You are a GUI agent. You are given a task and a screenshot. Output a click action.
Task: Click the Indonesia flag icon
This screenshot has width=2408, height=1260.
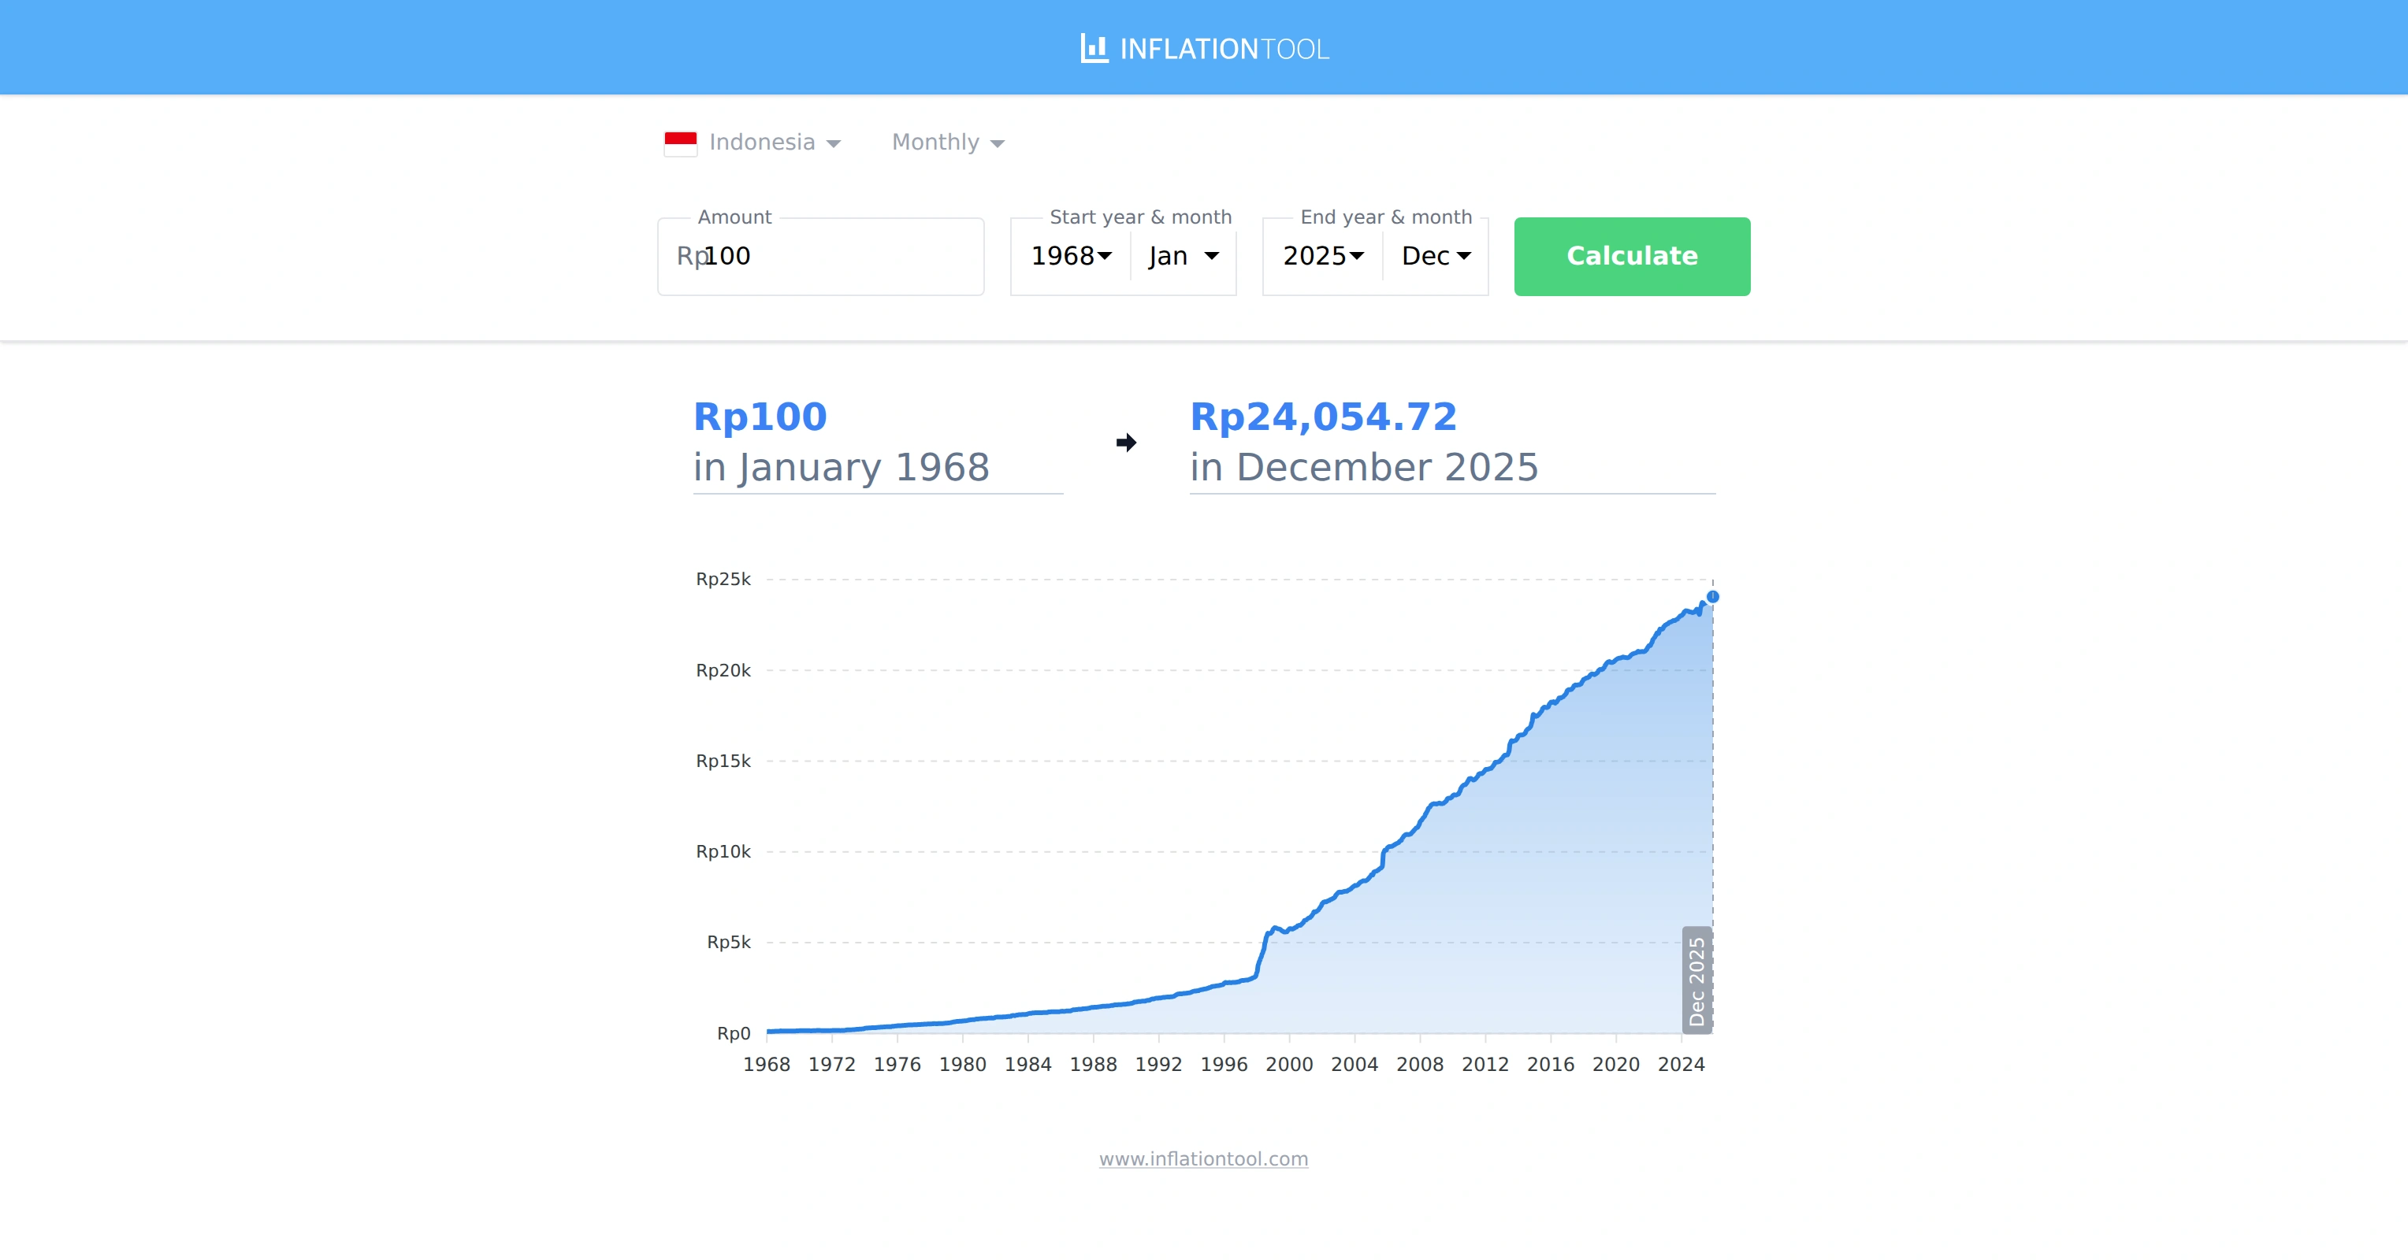(681, 142)
